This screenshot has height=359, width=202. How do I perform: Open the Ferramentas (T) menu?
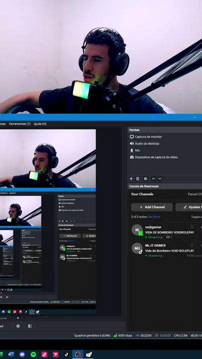tap(19, 124)
